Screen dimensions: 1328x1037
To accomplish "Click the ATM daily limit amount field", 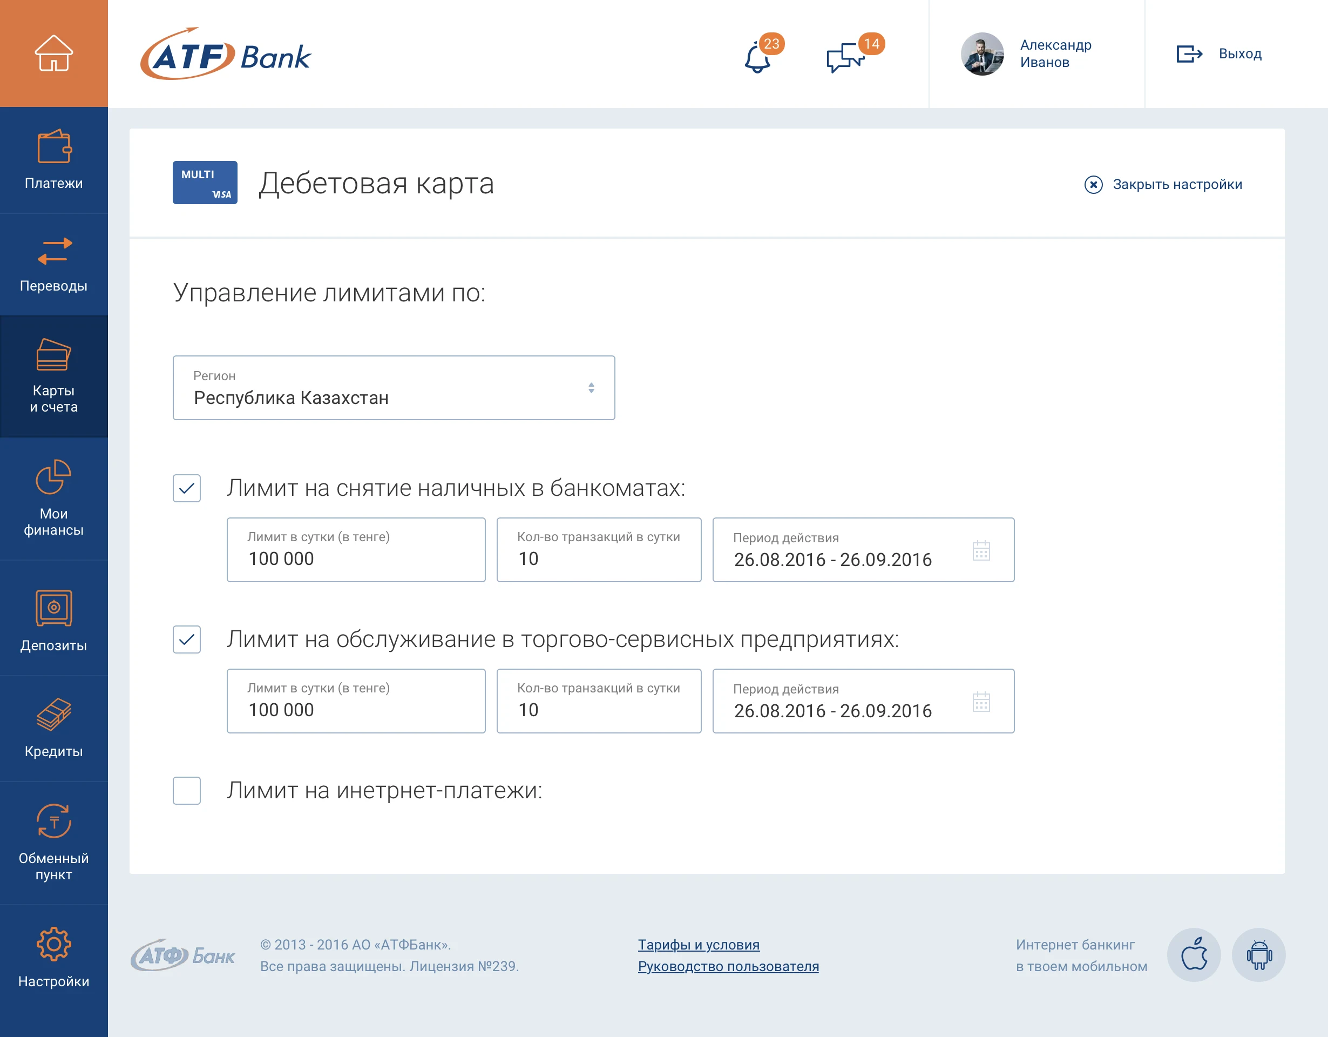I will [x=356, y=550].
